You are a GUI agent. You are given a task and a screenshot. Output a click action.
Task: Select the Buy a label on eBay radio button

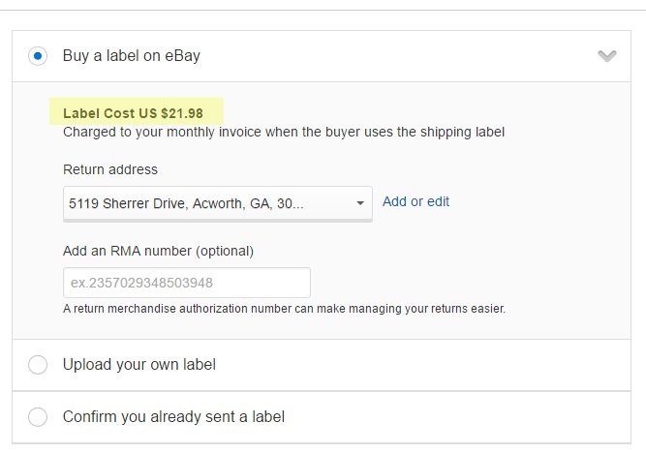(38, 56)
